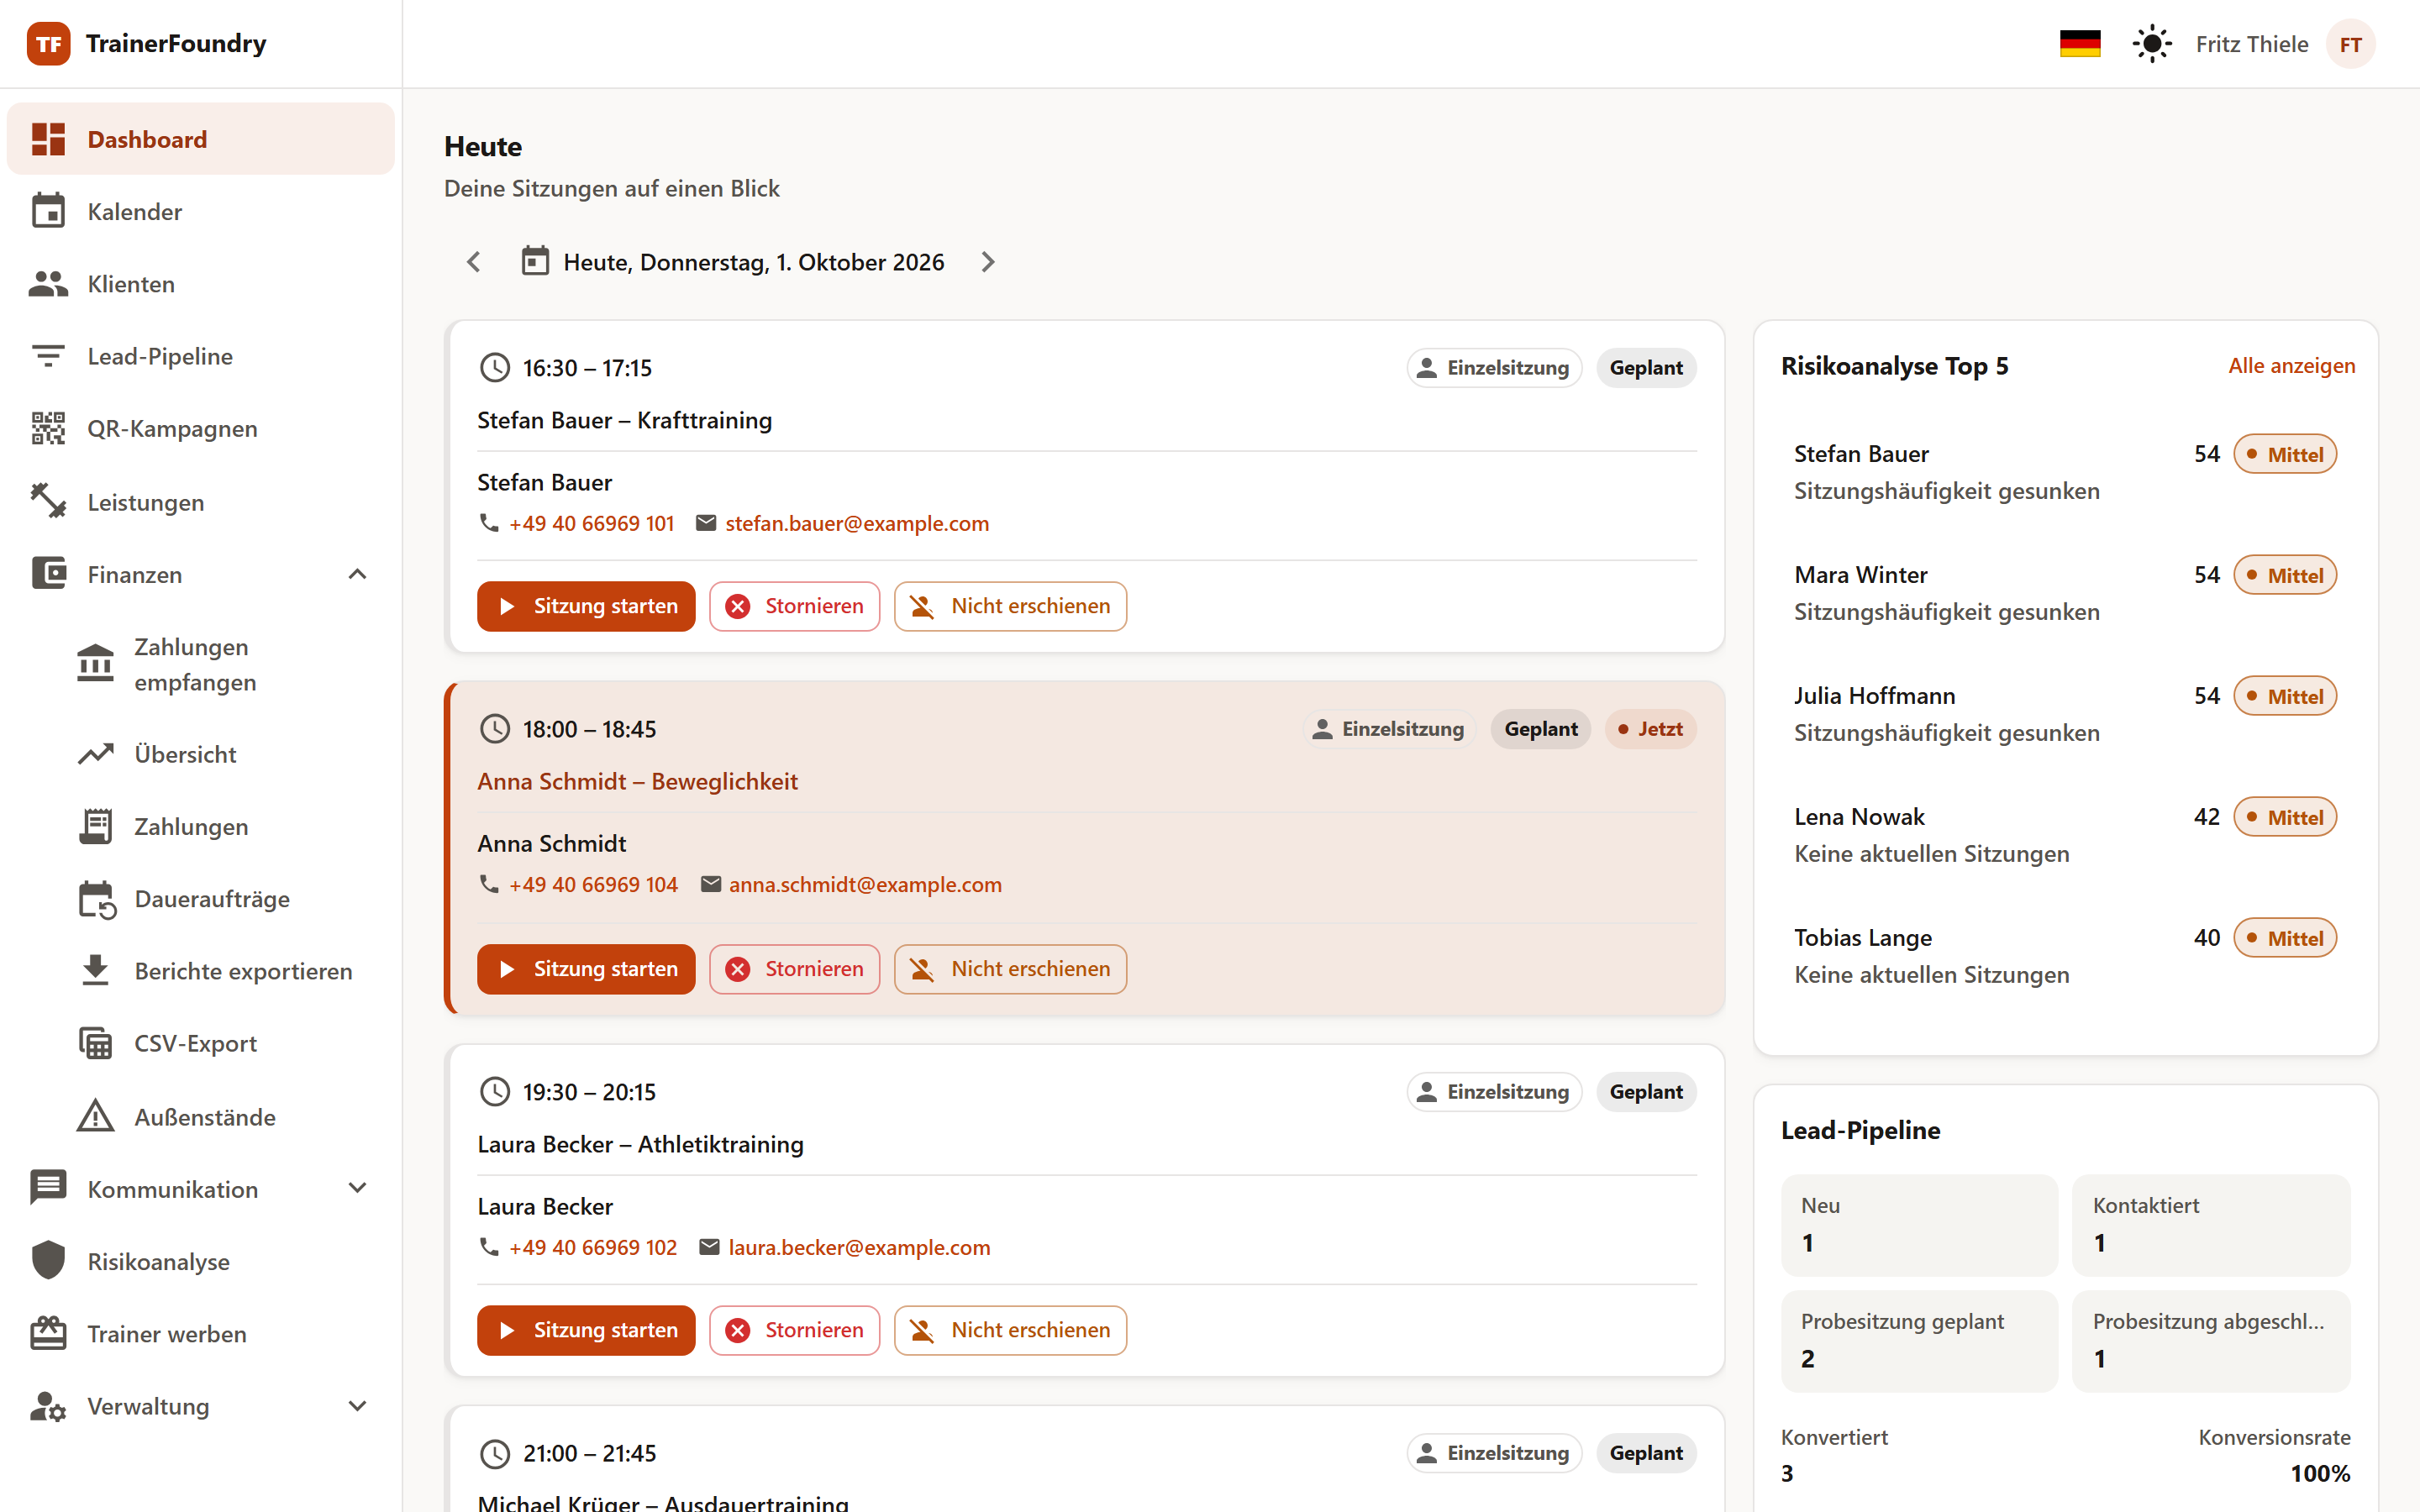Click the QR-Kampagnen icon

48,428
